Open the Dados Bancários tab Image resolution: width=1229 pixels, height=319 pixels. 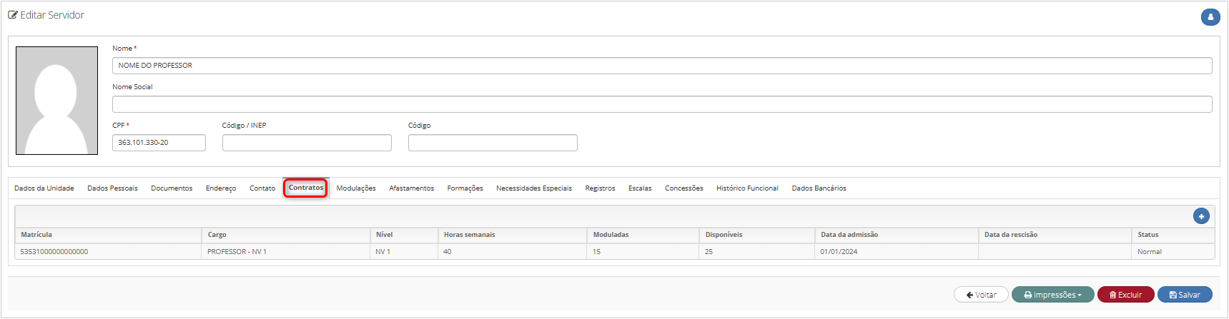pos(819,188)
